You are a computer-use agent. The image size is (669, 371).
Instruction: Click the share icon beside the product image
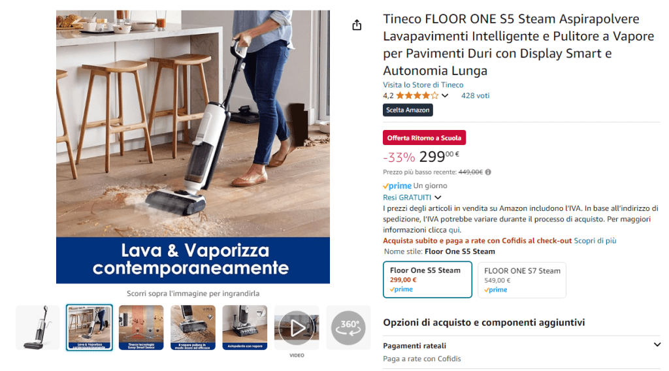(x=357, y=25)
